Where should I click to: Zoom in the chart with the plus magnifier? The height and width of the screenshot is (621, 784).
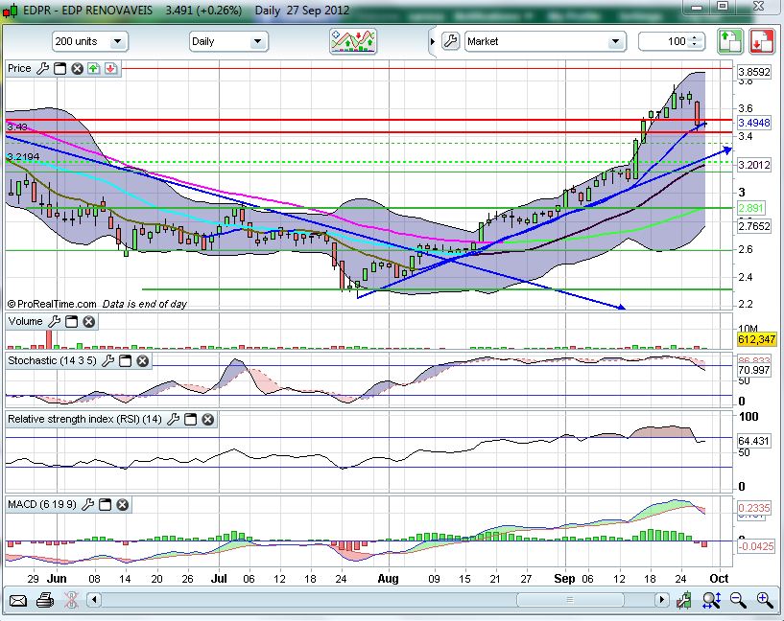click(x=765, y=600)
